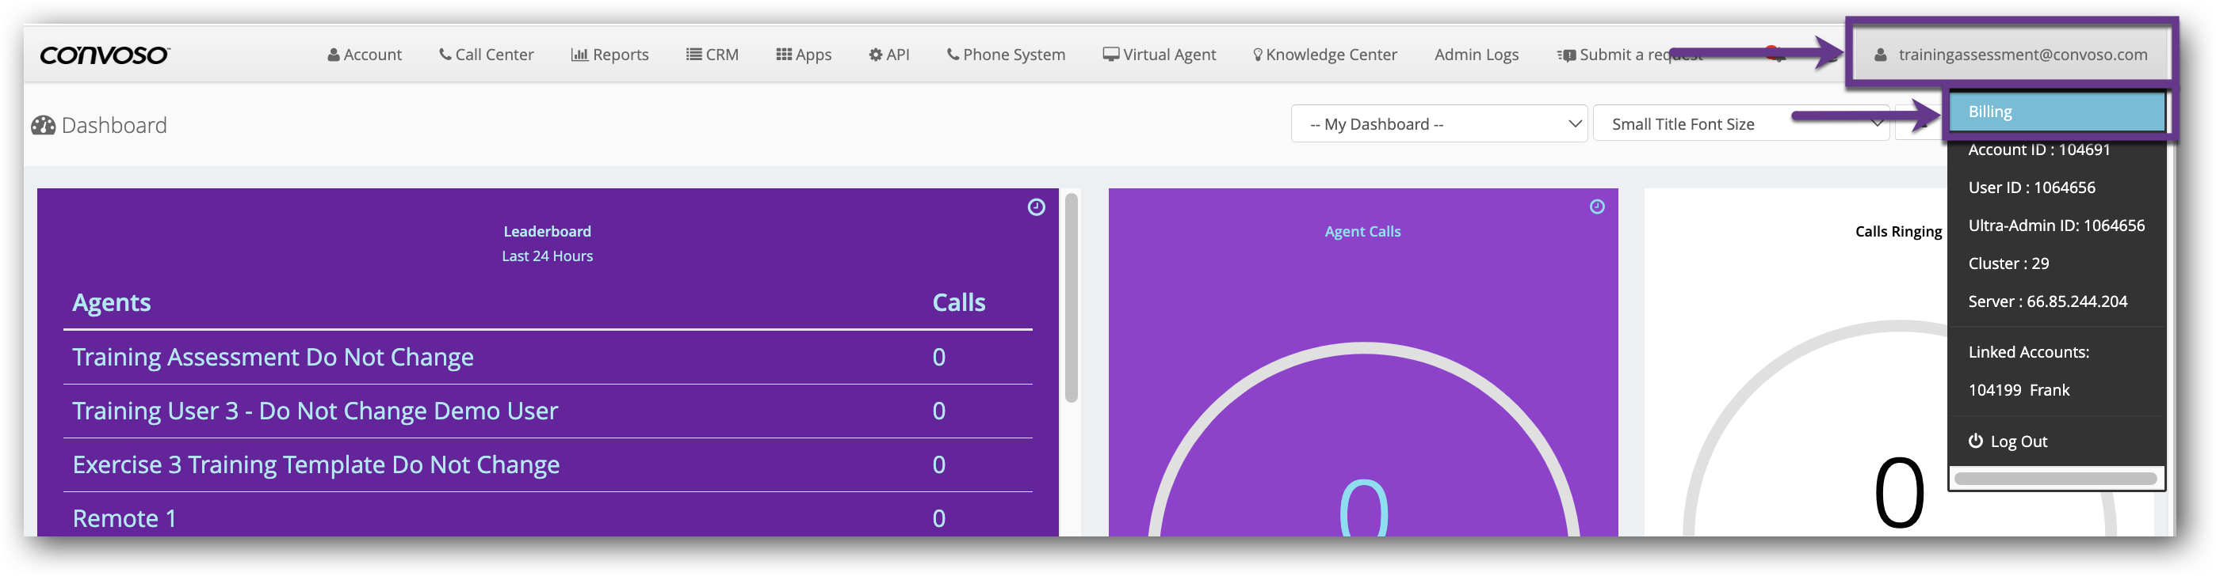Image resolution: width=2216 pixels, height=576 pixels.
Task: Open the Reports menu
Action: point(610,55)
